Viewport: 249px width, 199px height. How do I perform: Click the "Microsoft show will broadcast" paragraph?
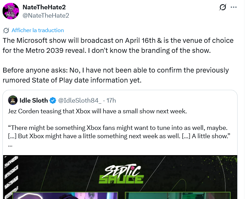point(118,45)
